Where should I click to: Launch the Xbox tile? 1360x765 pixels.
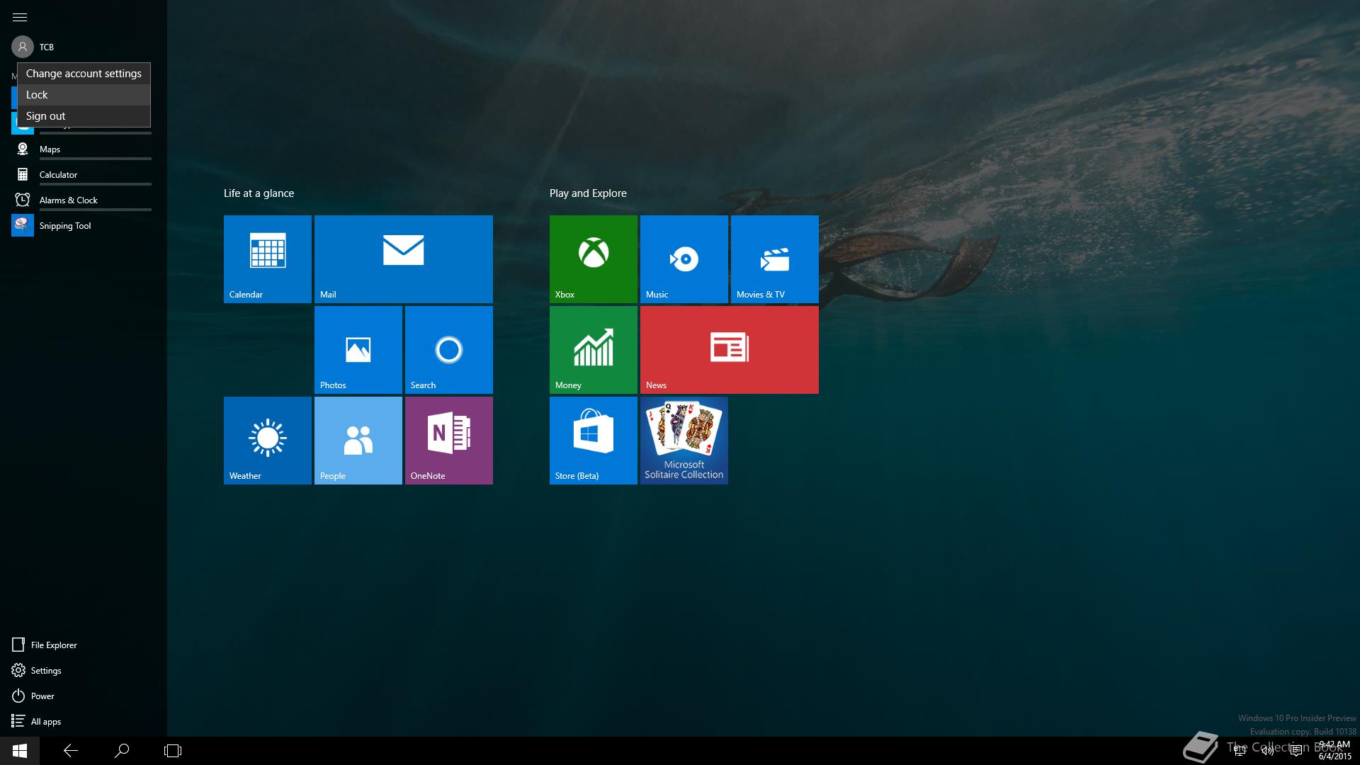click(593, 259)
